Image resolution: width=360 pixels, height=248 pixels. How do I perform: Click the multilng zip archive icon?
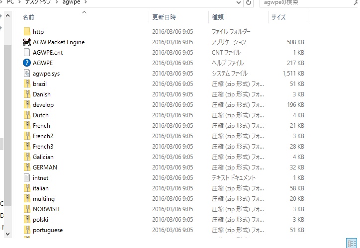click(x=27, y=199)
